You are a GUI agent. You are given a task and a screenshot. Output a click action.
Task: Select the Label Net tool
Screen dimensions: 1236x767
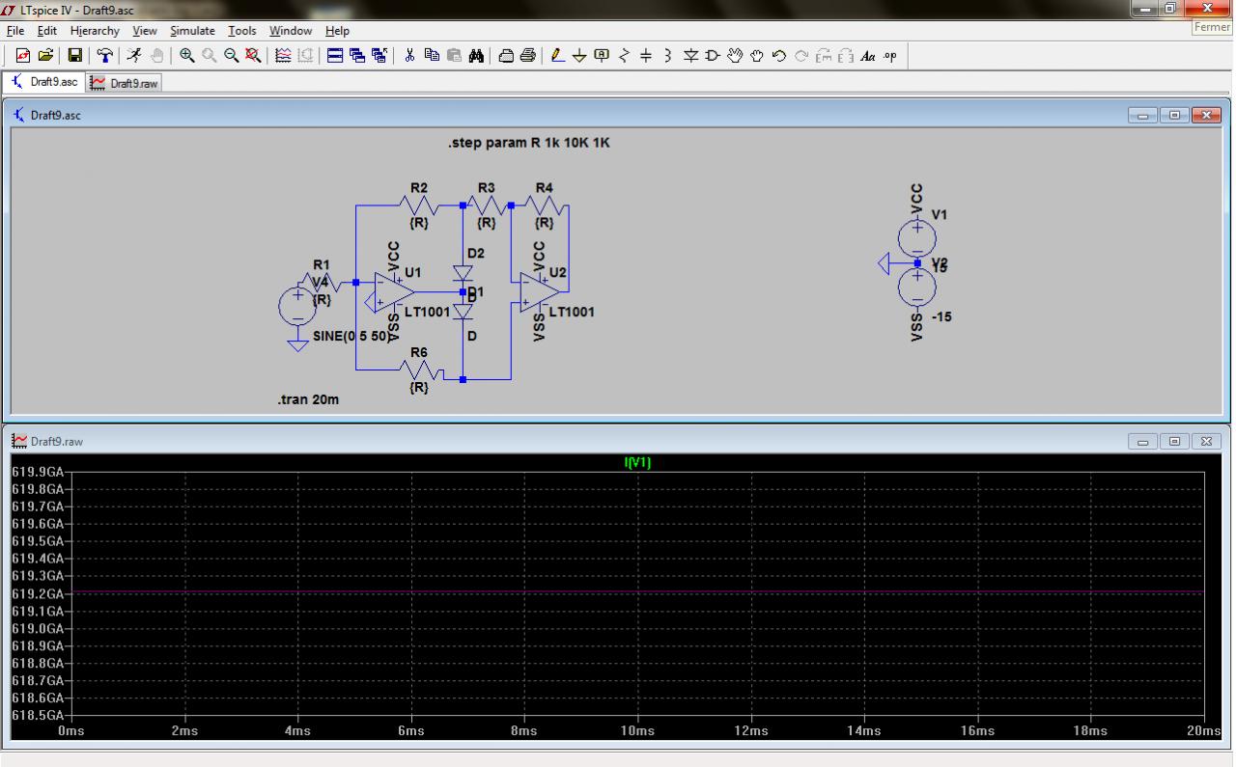tap(601, 57)
